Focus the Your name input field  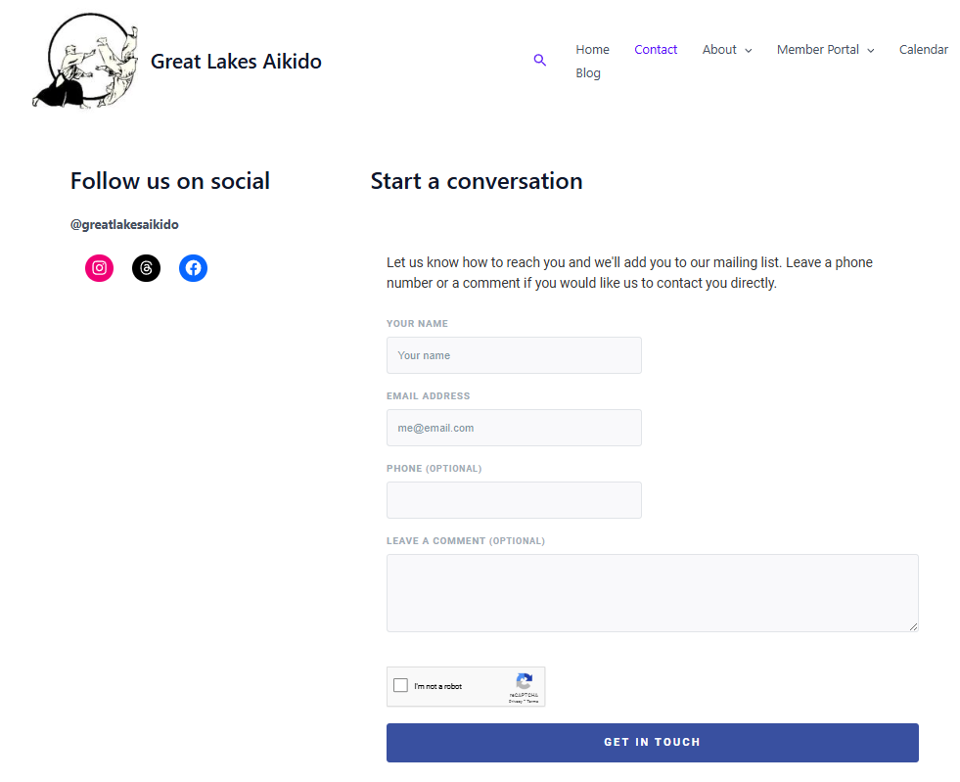tap(514, 355)
